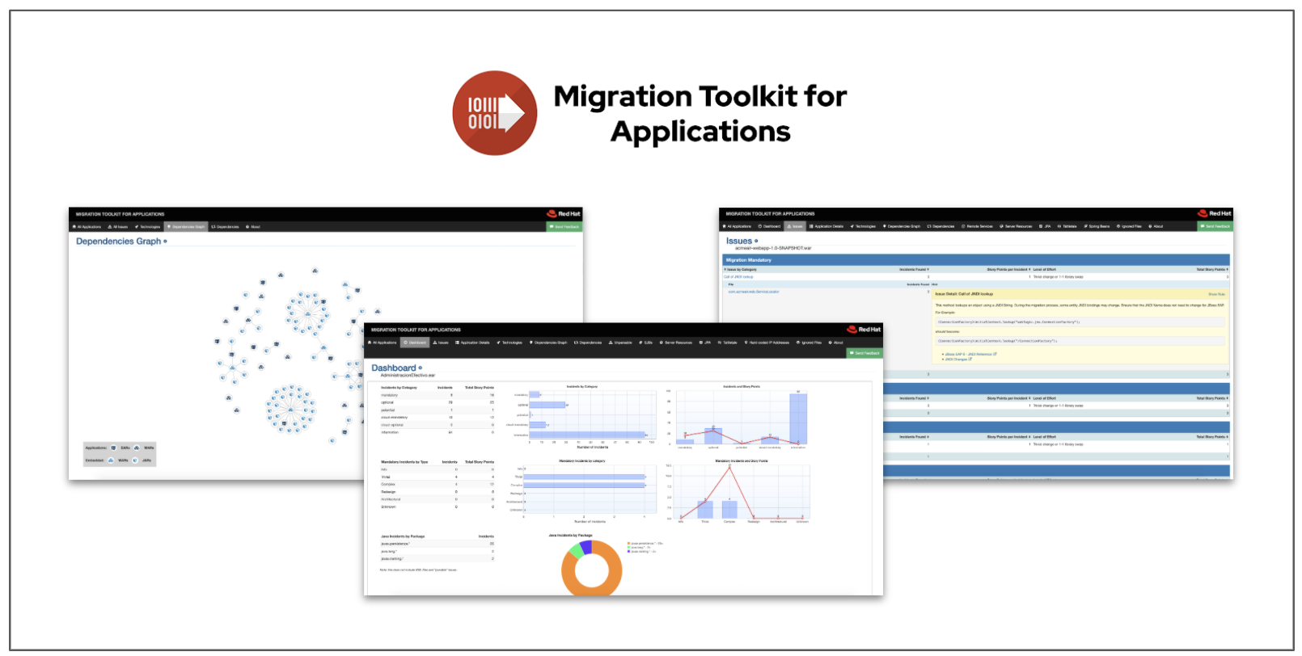Sort by Incidents Found column in Mandatory table

point(914,270)
